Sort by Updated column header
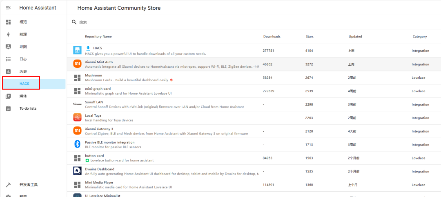The width and height of the screenshot is (441, 197). point(355,37)
